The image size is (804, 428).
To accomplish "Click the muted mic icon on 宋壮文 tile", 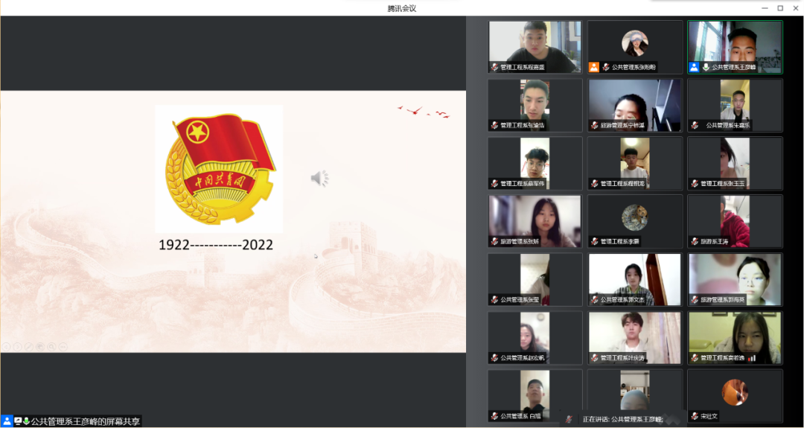I will pyautogui.click(x=695, y=416).
